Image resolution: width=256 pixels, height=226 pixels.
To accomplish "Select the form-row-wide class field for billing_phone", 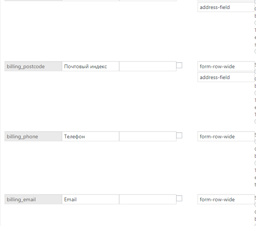I will tap(226, 136).
